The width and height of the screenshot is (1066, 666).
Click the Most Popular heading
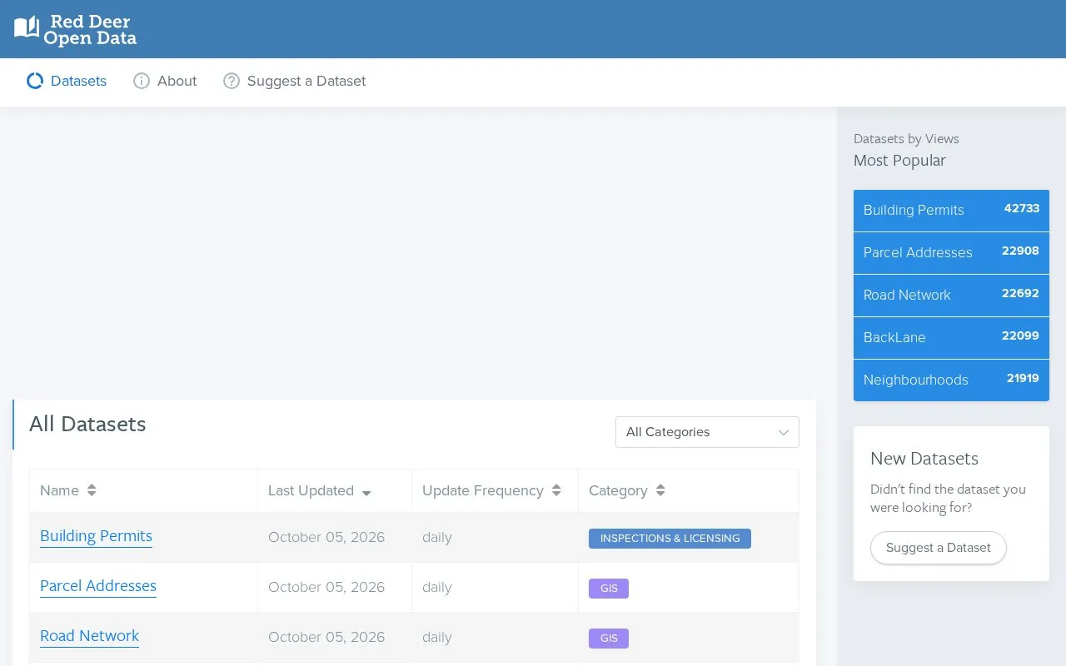(899, 161)
